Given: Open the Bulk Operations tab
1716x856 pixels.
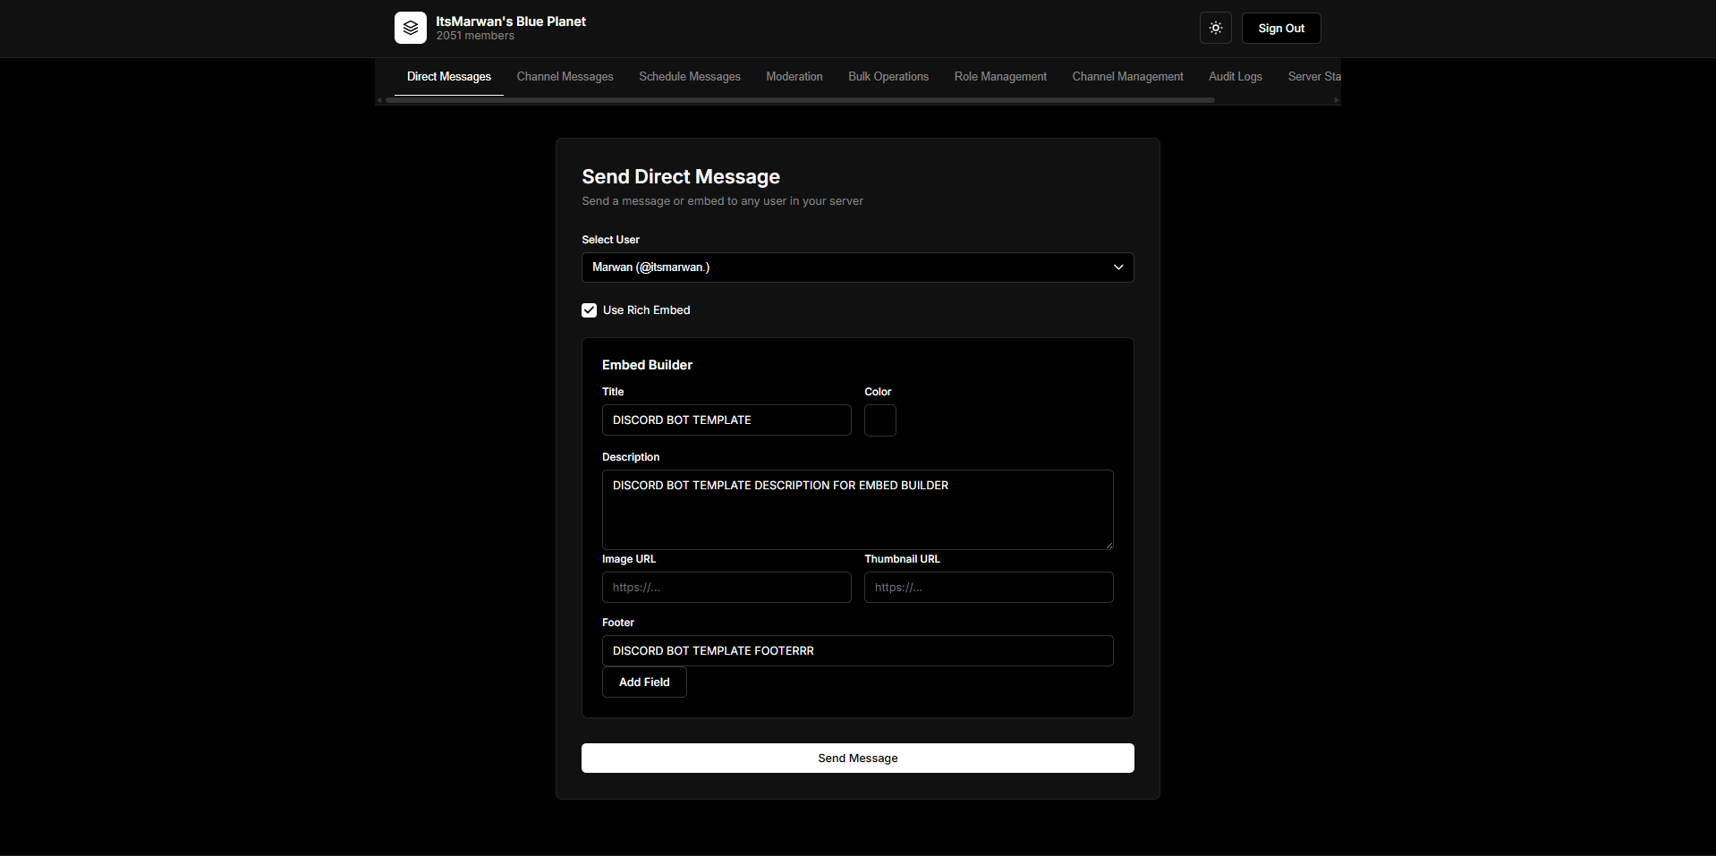Looking at the screenshot, I should (888, 77).
